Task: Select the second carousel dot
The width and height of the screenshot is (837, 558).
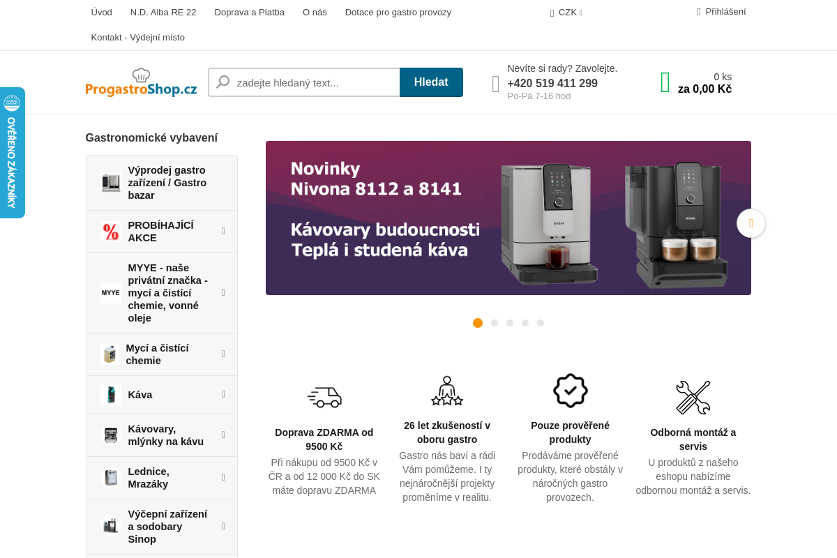Action: pos(495,323)
